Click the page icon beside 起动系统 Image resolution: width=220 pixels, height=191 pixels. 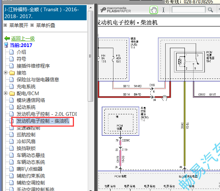coord(12,107)
